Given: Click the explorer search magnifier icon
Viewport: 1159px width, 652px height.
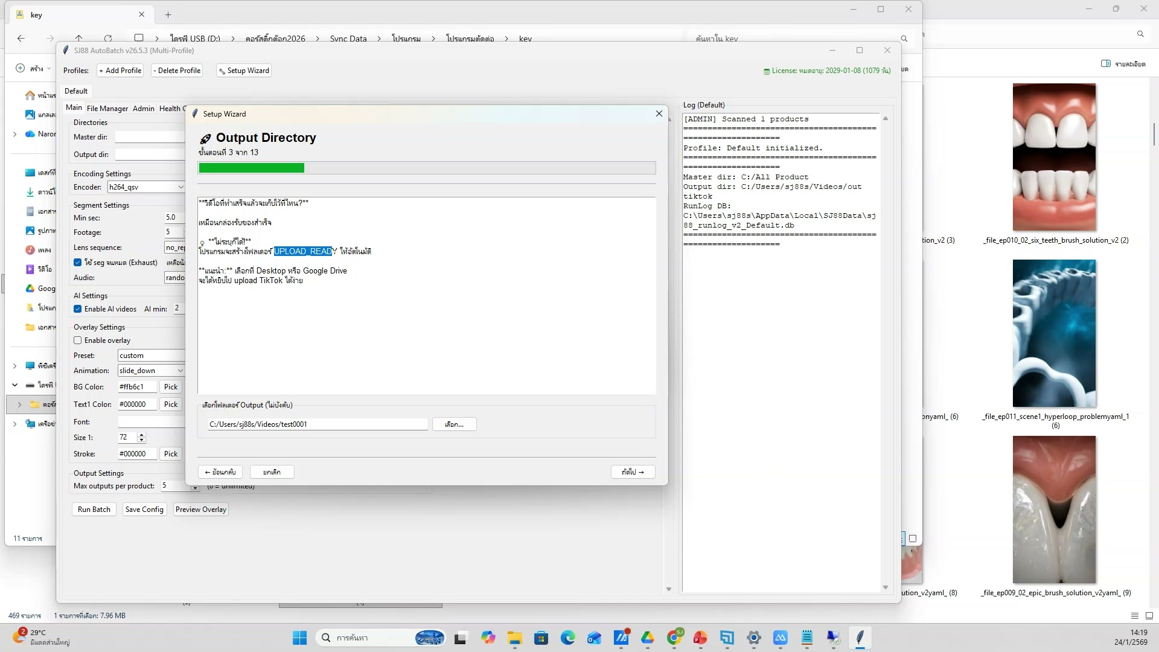Looking at the screenshot, I should (x=904, y=39).
